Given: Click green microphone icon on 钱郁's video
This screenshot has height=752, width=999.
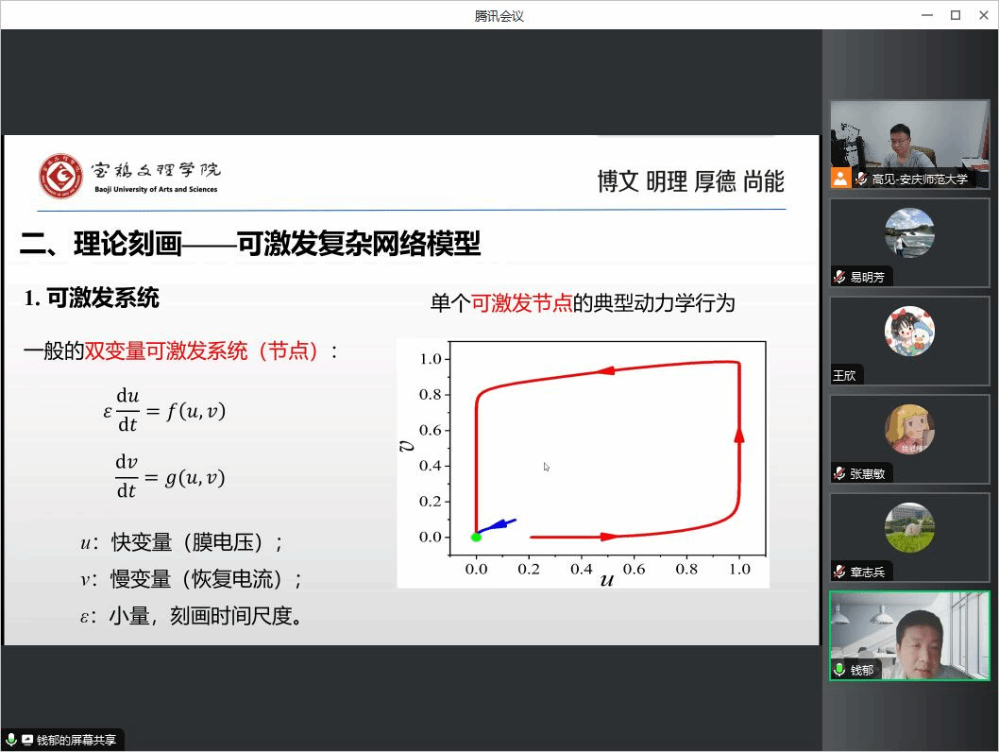Looking at the screenshot, I should [x=839, y=670].
